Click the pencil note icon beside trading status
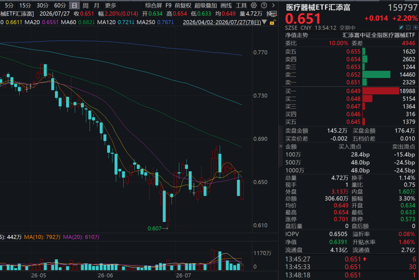Image resolution: width=419 pixels, height=280 pixels. tap(401, 27)
